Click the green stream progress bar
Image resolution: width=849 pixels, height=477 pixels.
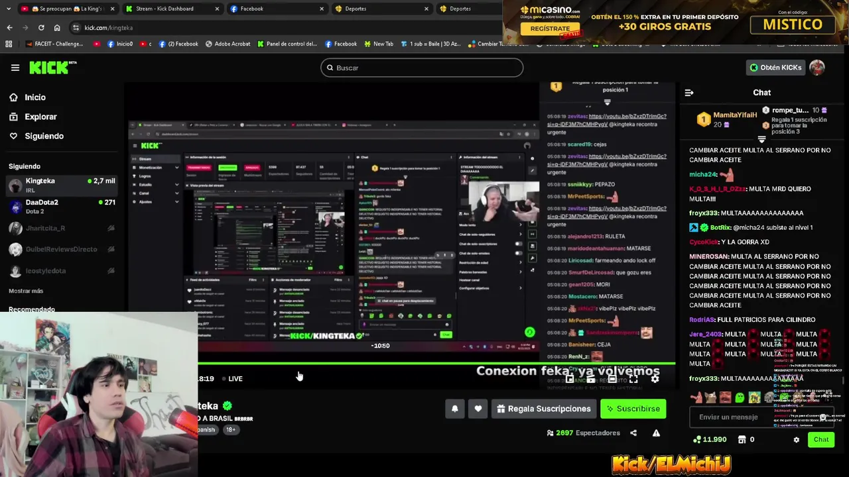pyautogui.click(x=436, y=363)
